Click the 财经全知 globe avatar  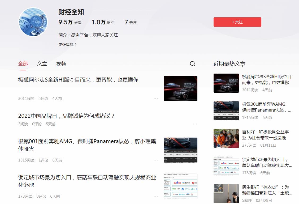[x=33, y=22]
